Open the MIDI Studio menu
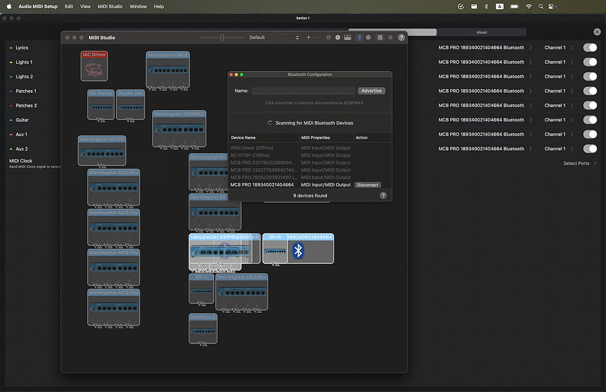This screenshot has width=606, height=392. point(110,7)
